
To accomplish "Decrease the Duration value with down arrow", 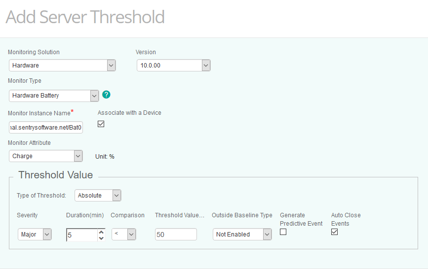I will pyautogui.click(x=101, y=238).
